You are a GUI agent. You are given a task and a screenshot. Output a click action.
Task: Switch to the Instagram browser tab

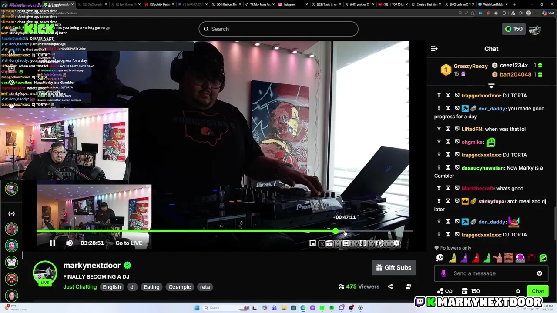click(x=293, y=4)
